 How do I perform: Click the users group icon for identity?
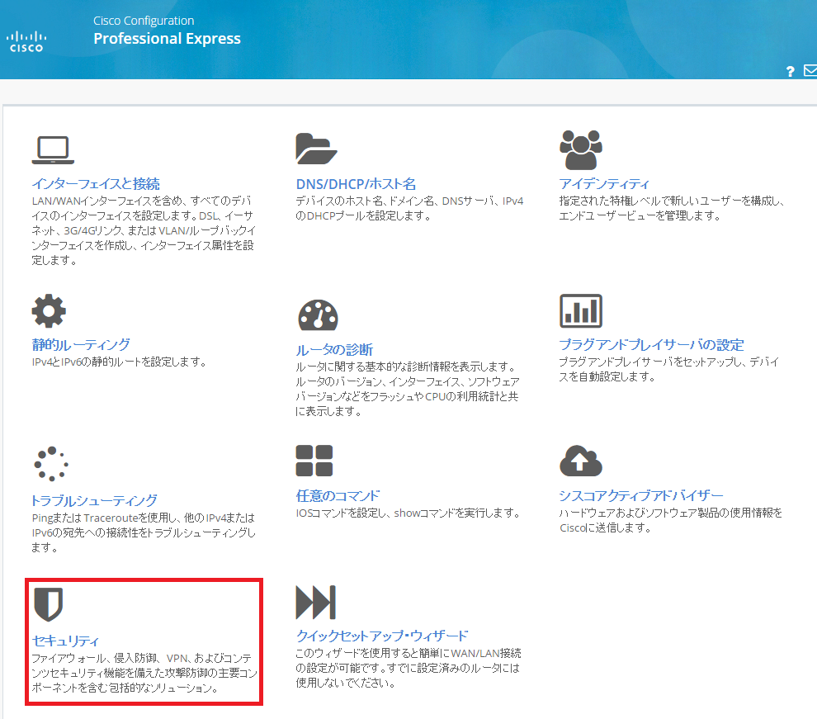(581, 150)
